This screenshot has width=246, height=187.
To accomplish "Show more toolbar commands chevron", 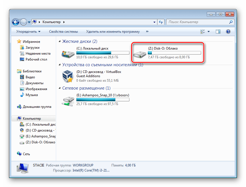I will pyautogui.click(x=147, y=32).
